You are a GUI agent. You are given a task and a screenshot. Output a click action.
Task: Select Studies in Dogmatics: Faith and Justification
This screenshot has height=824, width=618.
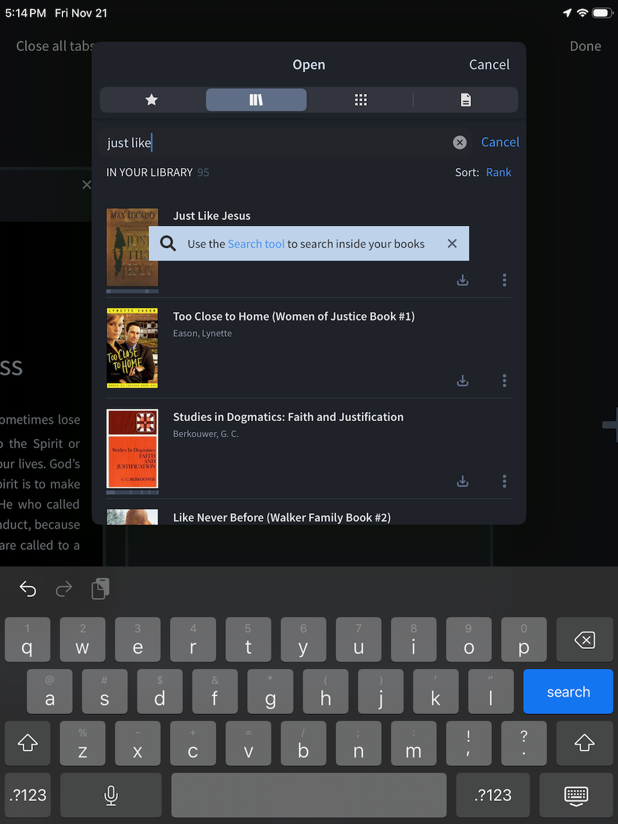(x=288, y=417)
